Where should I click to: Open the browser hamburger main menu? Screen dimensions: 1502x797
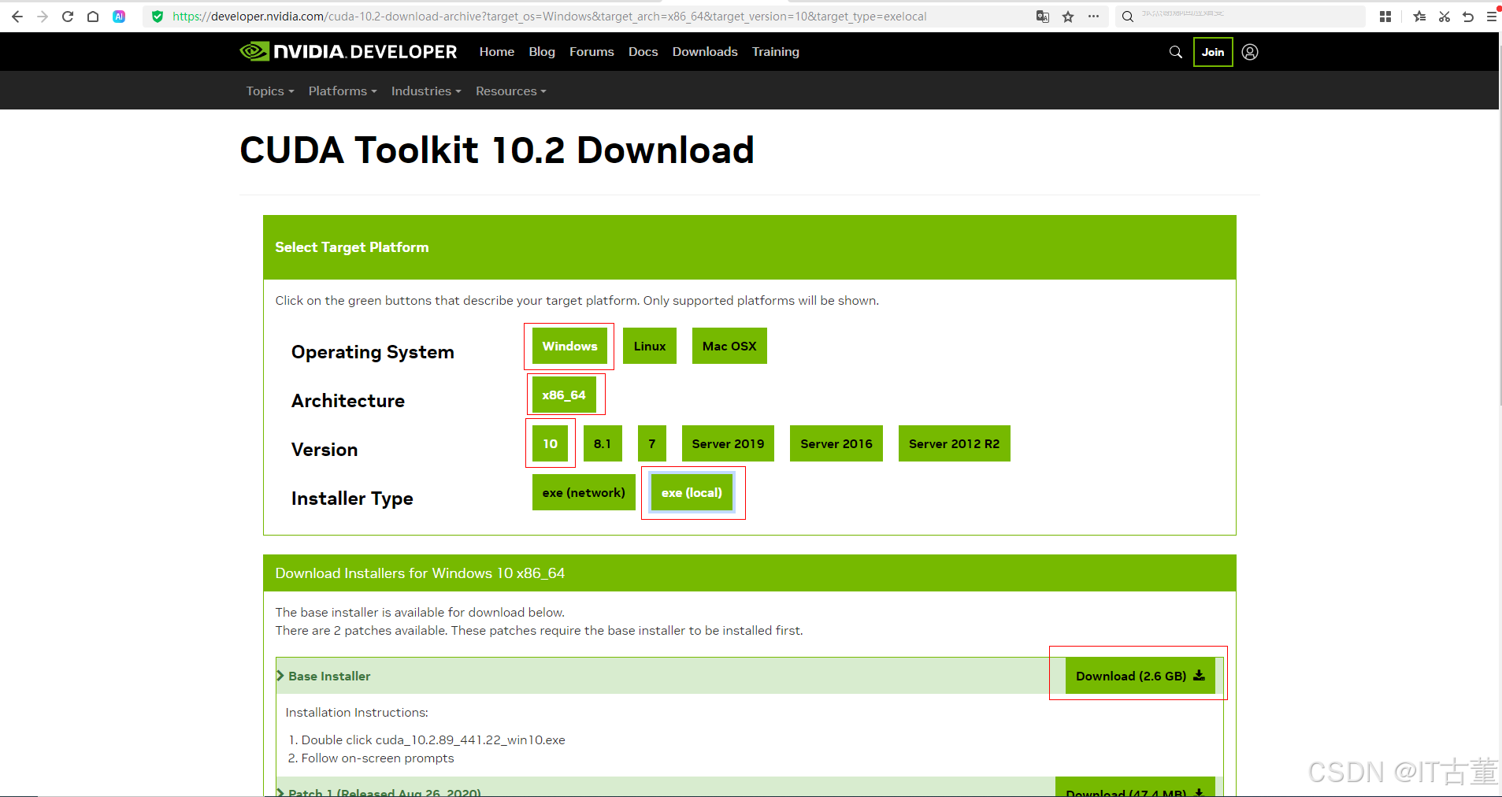pyautogui.click(x=1492, y=17)
